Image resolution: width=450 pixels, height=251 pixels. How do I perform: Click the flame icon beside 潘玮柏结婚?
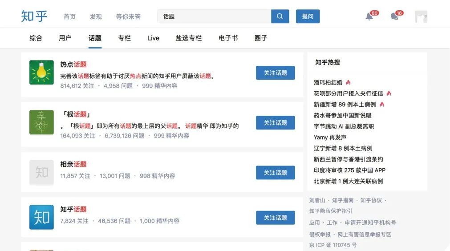click(348, 82)
